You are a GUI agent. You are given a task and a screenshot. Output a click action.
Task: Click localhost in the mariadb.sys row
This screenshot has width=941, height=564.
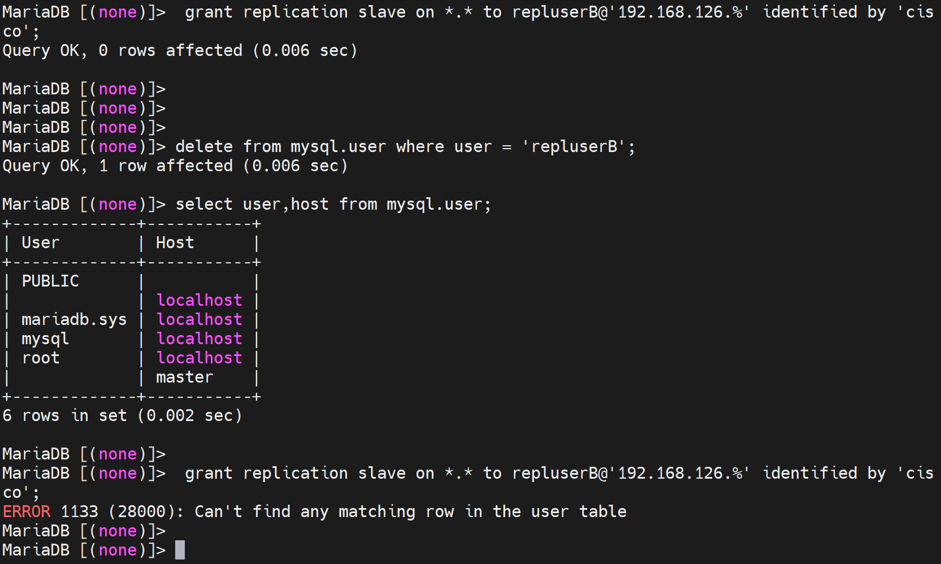[199, 319]
